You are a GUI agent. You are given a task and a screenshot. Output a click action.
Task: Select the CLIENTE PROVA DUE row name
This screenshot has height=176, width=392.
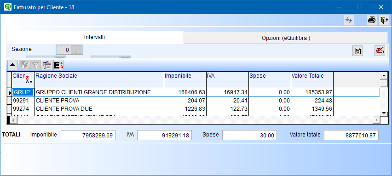pos(99,109)
